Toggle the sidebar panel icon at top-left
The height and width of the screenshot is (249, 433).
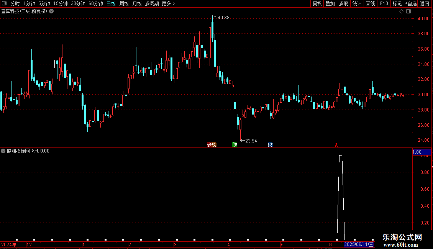[4, 3]
